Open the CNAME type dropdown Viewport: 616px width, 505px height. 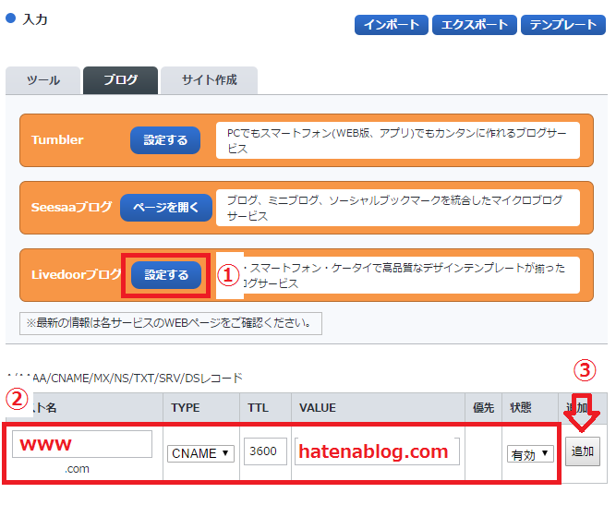200,453
